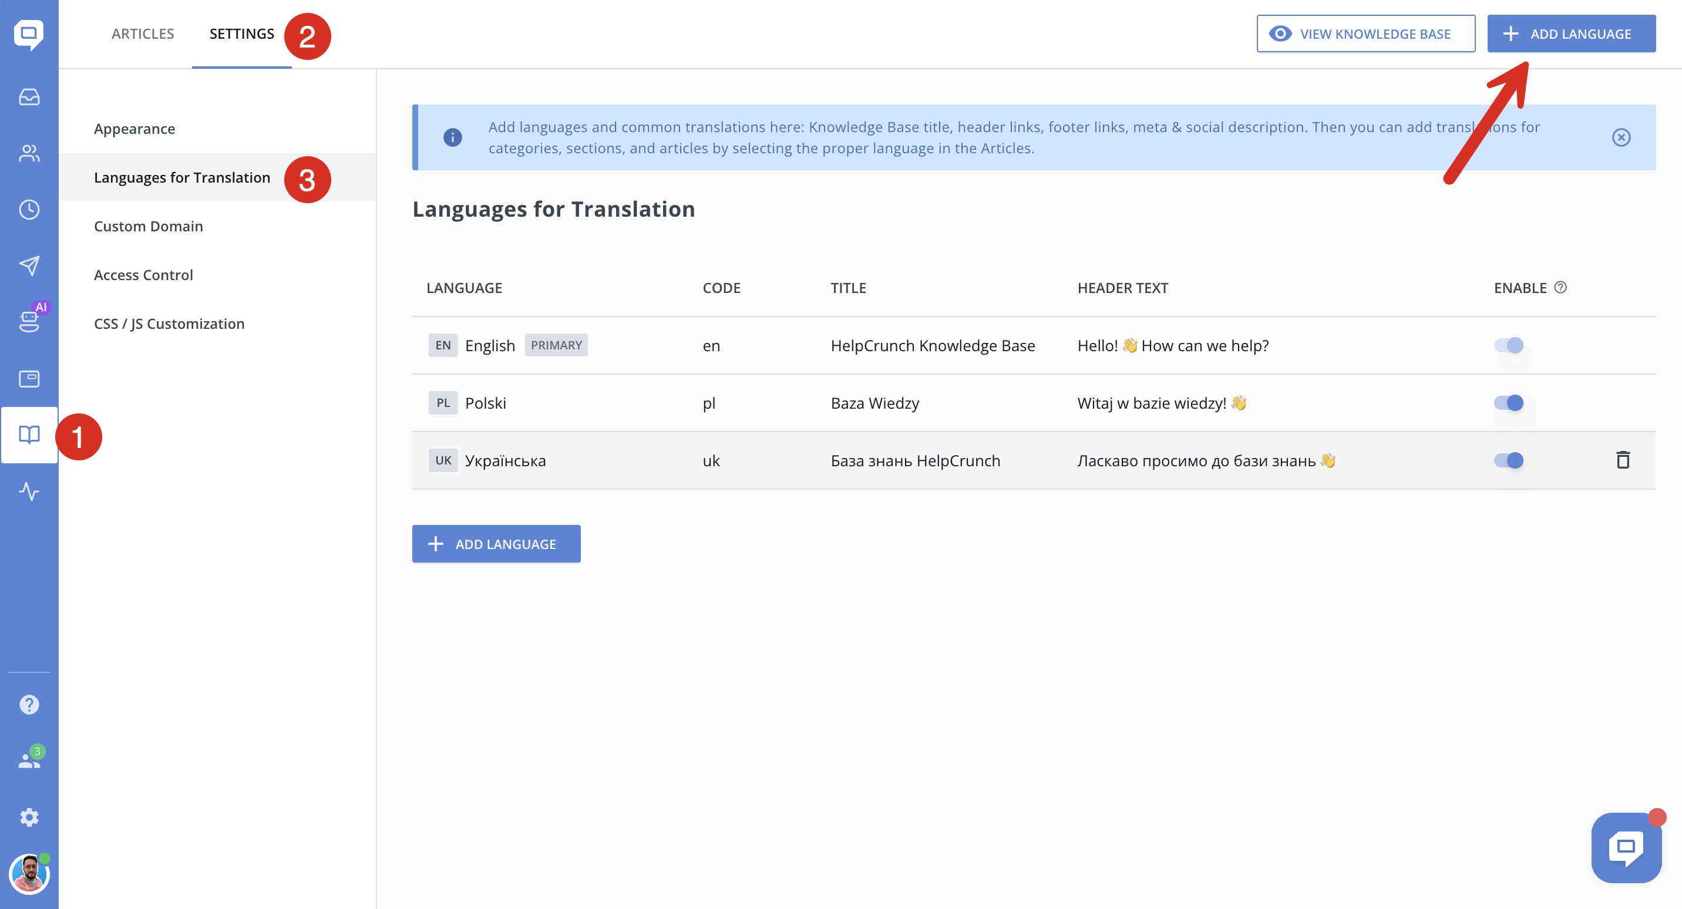Click the Enable column help icon
Image resolution: width=1682 pixels, height=909 pixels.
click(1560, 287)
